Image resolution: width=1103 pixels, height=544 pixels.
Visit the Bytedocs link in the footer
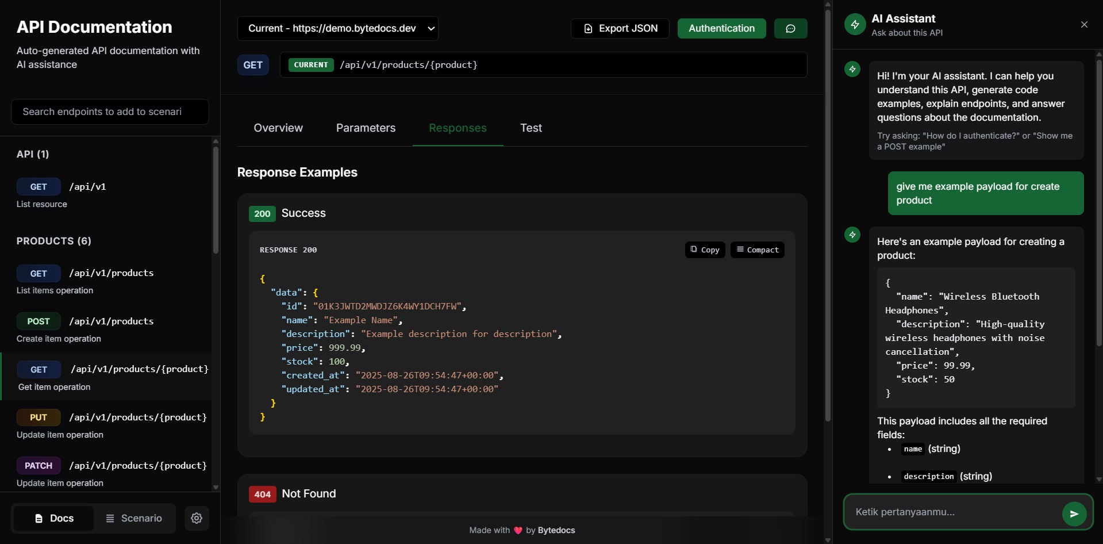(555, 530)
